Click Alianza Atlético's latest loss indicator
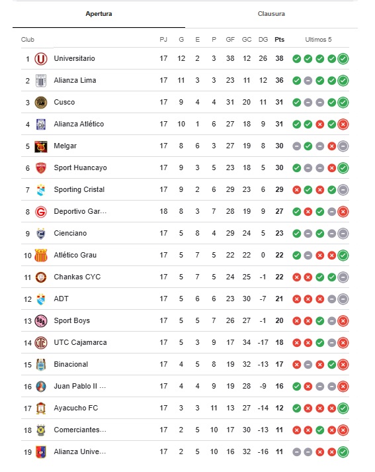Image resolution: width=375 pixels, height=472 pixels. (343, 124)
